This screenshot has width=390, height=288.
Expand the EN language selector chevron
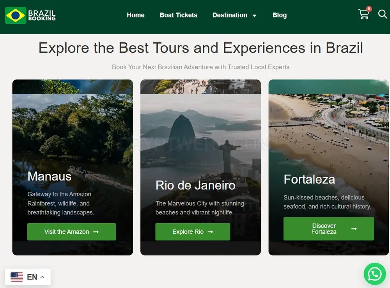42,277
